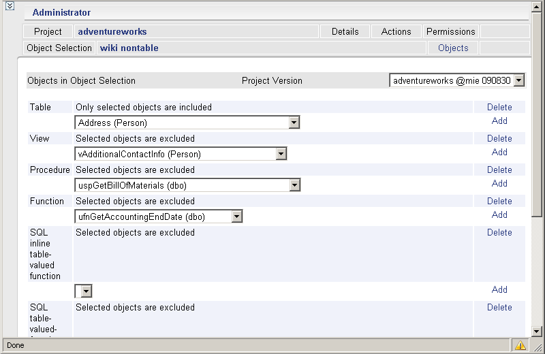Screen dimensions: 545x354
Task: Click 'Selected objects are excluded' in Procedure row
Action: (135, 170)
